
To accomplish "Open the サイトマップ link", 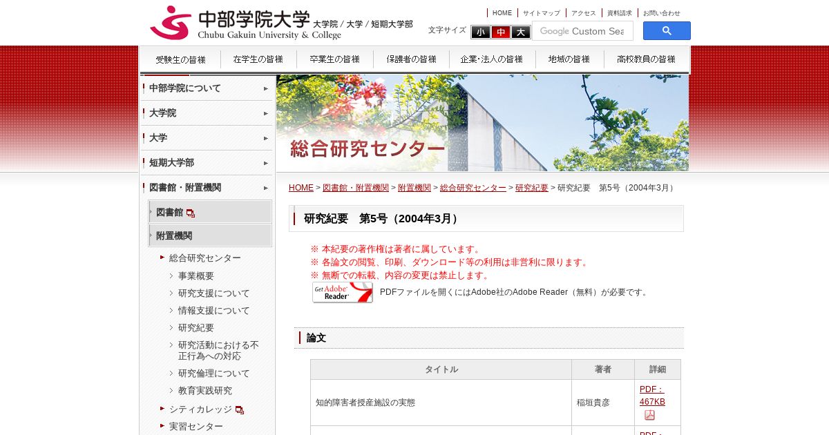I will tap(541, 13).
